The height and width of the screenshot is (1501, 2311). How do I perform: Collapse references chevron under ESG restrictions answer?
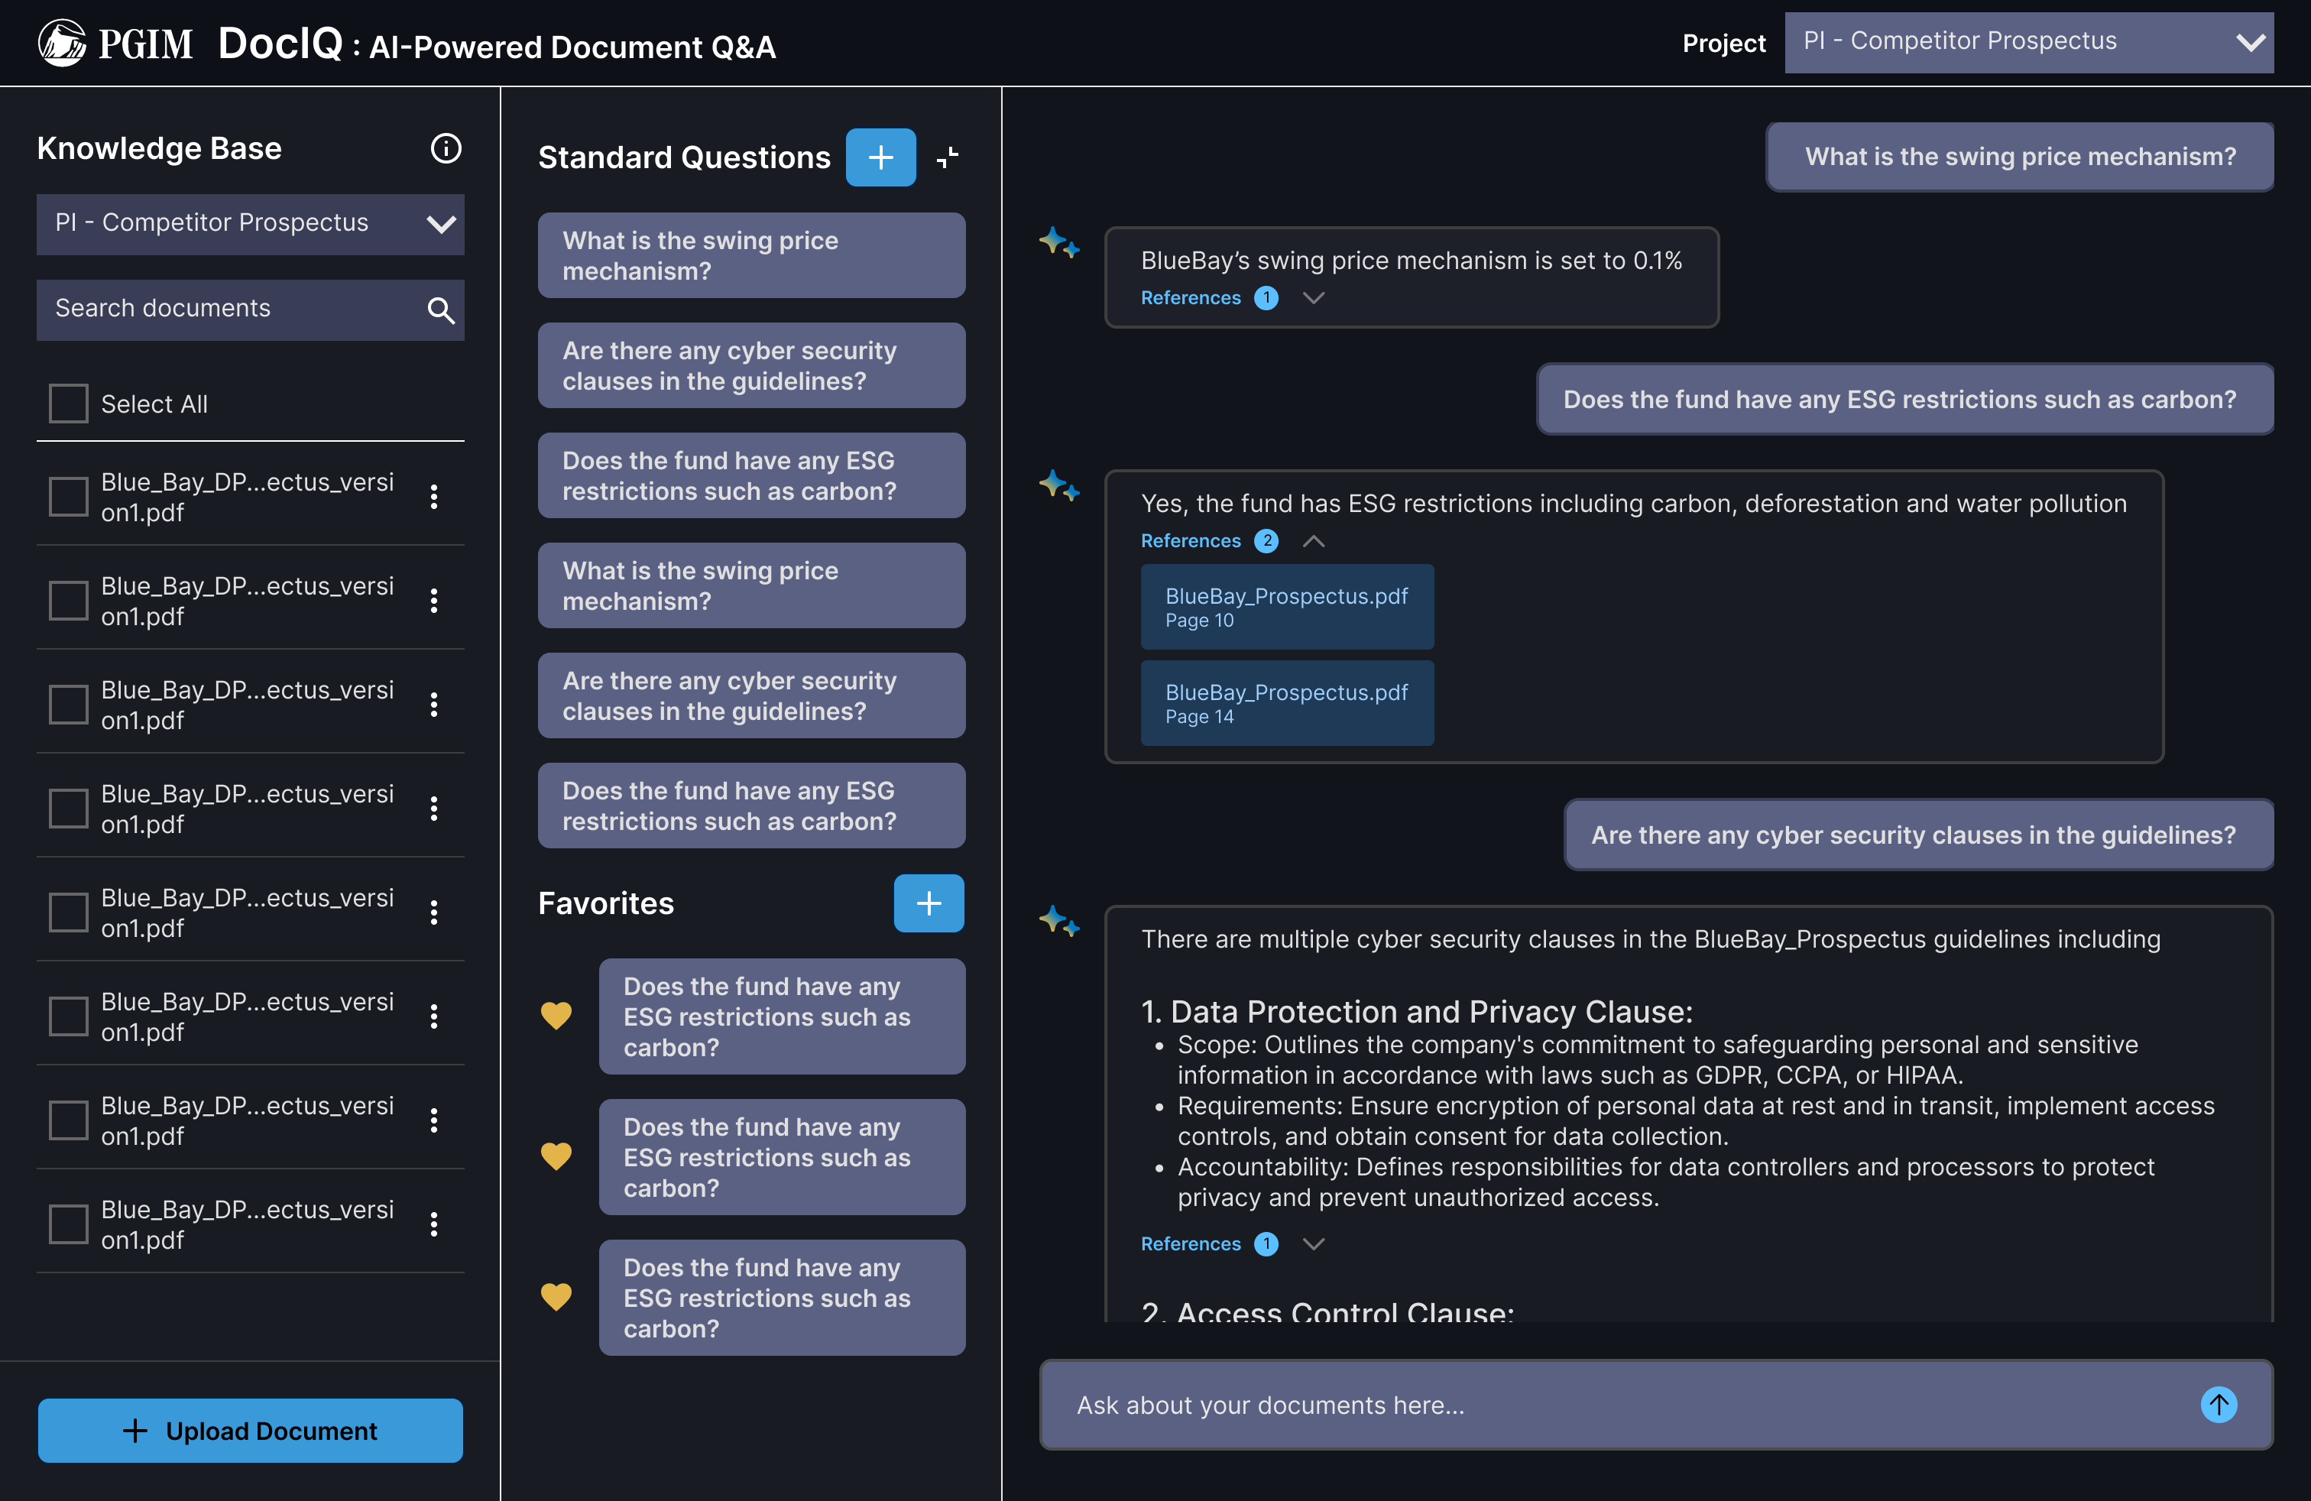[x=1314, y=541]
